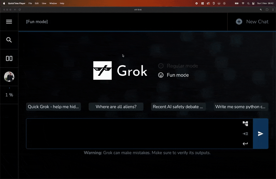
Task: Open the Window menu
Action: [x=53, y=3]
